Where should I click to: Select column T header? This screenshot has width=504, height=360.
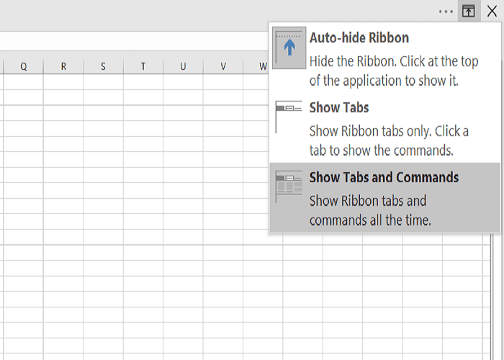point(143,66)
